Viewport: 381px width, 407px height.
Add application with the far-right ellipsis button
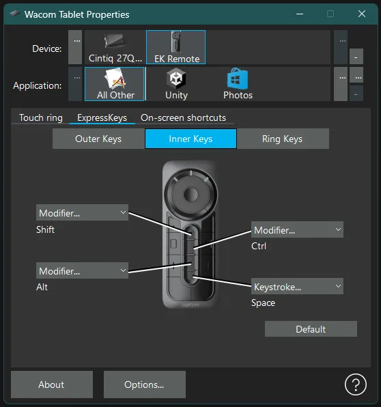pyautogui.click(x=356, y=75)
